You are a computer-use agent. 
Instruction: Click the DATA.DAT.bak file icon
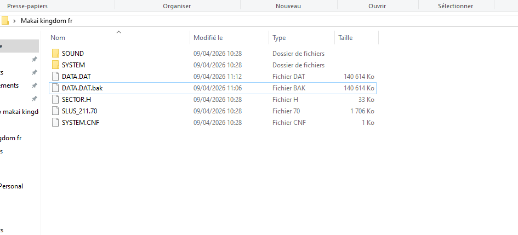coord(55,88)
